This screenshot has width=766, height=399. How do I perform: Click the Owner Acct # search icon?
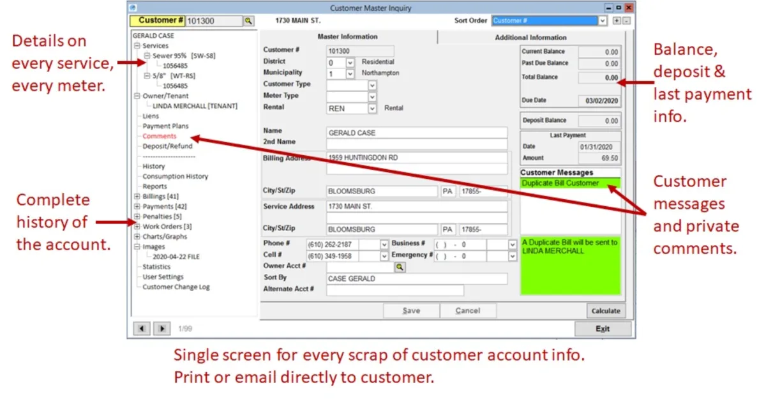pyautogui.click(x=400, y=267)
